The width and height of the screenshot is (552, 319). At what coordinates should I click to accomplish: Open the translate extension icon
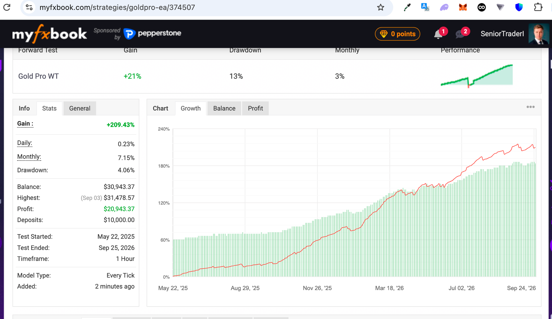coord(425,7)
